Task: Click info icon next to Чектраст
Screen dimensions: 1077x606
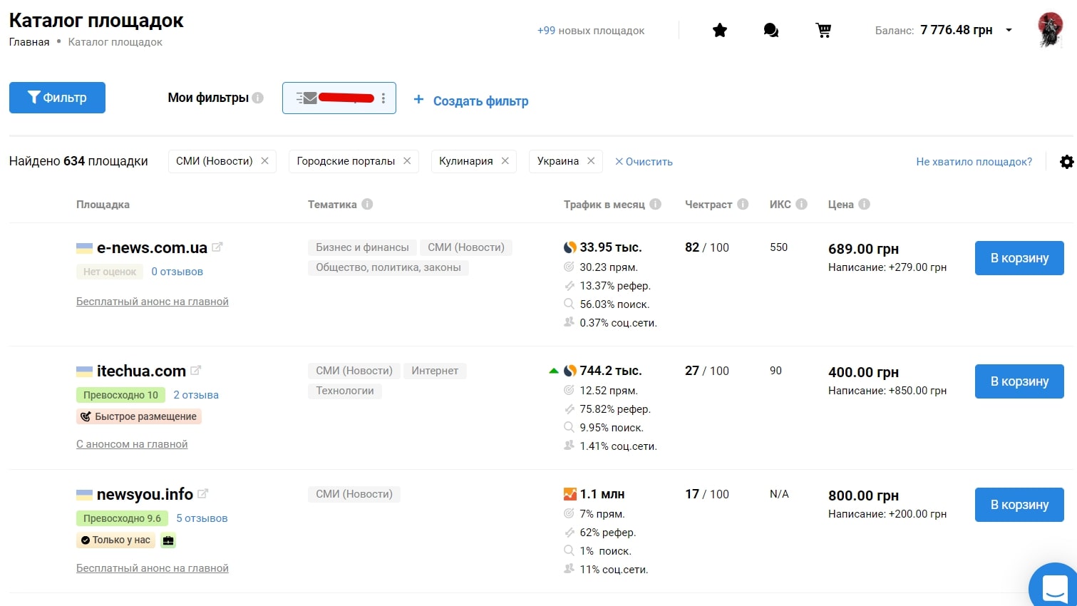Action: [x=743, y=205]
